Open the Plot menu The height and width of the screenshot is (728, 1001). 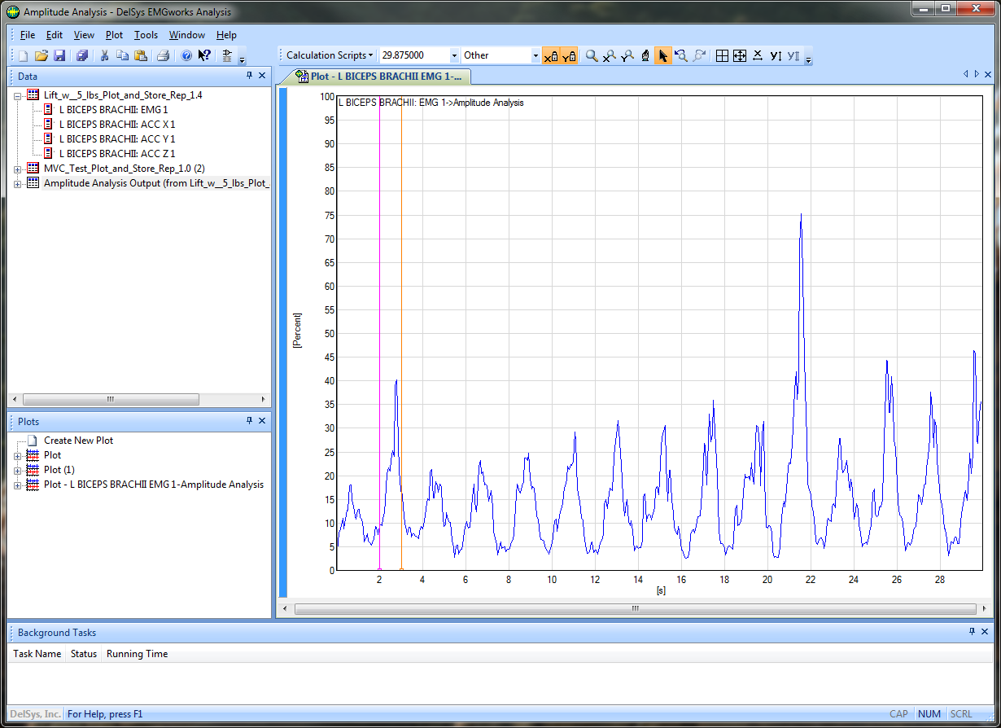(x=114, y=35)
